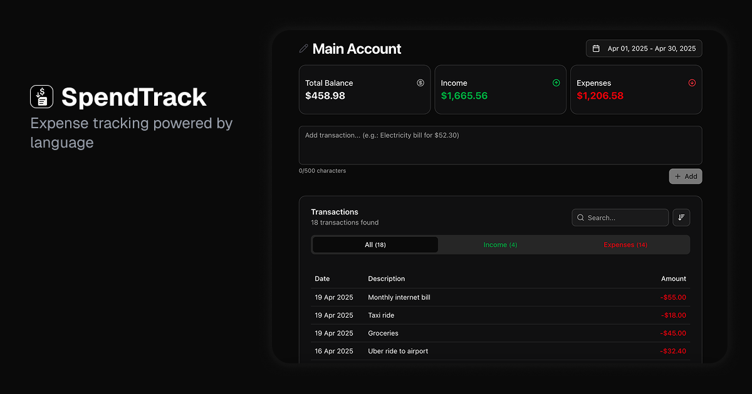Select the red down-arrow icon on Expenses card
The image size is (752, 394).
[x=692, y=83]
